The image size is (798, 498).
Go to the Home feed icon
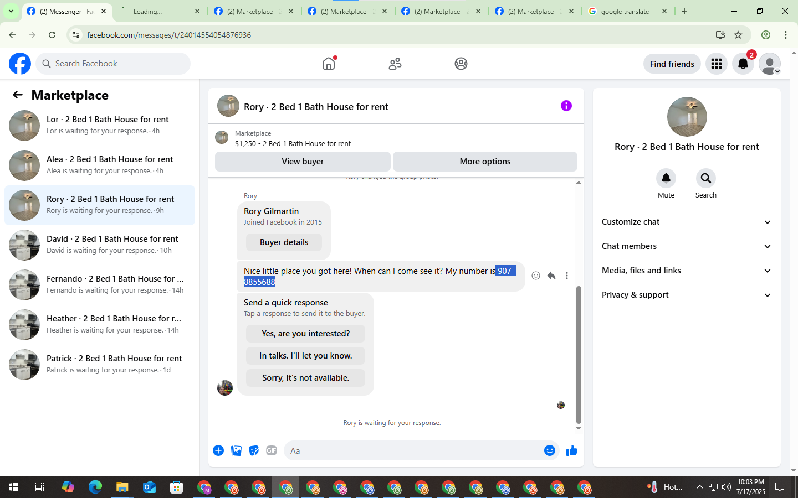click(329, 64)
